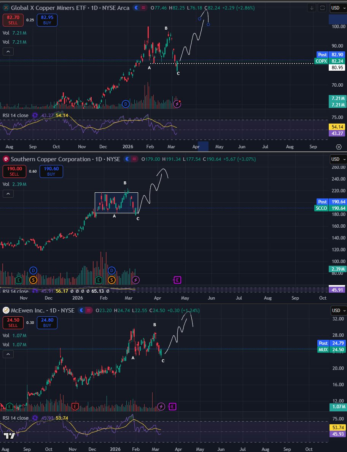Open the USD currency dropdown on MUX chart
Viewport: 347px width, 452px height.
pyautogui.click(x=338, y=311)
